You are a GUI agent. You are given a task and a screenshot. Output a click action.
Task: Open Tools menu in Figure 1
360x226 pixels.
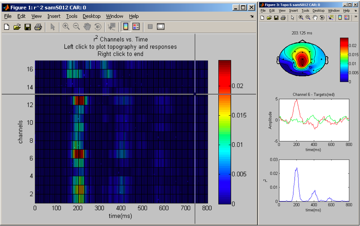pyautogui.click(x=72, y=16)
